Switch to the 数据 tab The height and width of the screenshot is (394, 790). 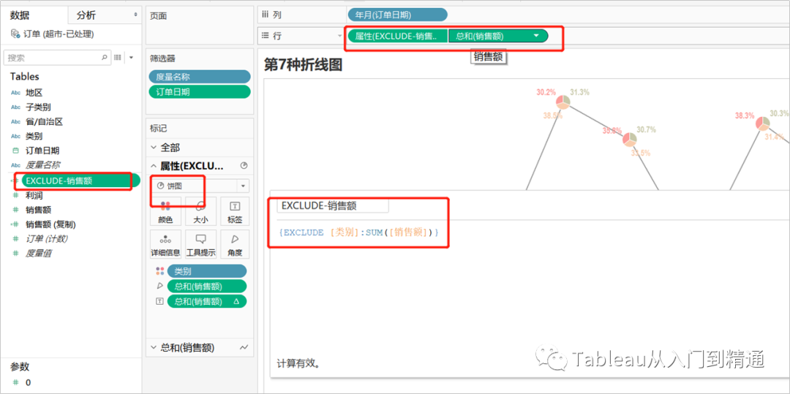[20, 15]
